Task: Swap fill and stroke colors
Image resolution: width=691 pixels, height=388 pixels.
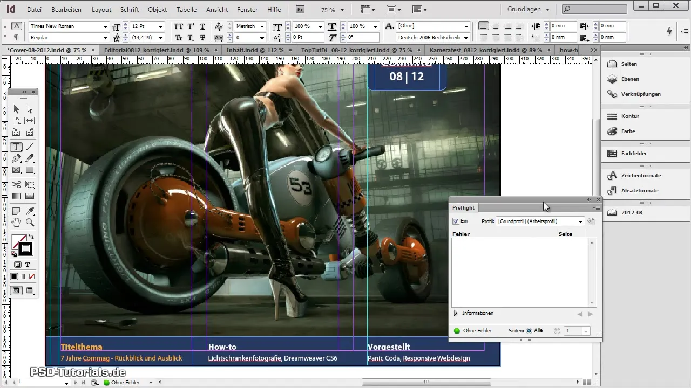Action: pyautogui.click(x=31, y=237)
